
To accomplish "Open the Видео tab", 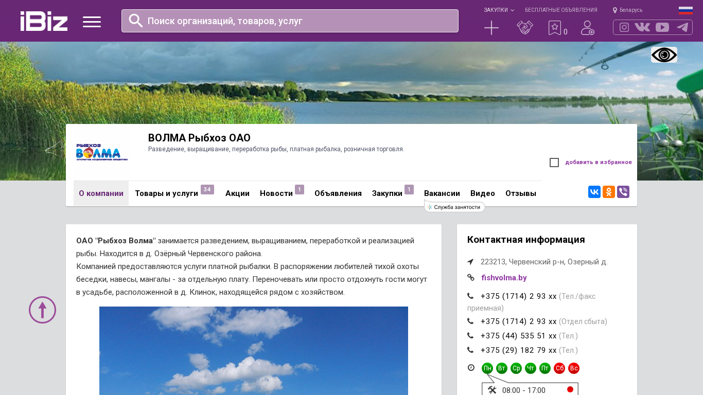I will (483, 193).
